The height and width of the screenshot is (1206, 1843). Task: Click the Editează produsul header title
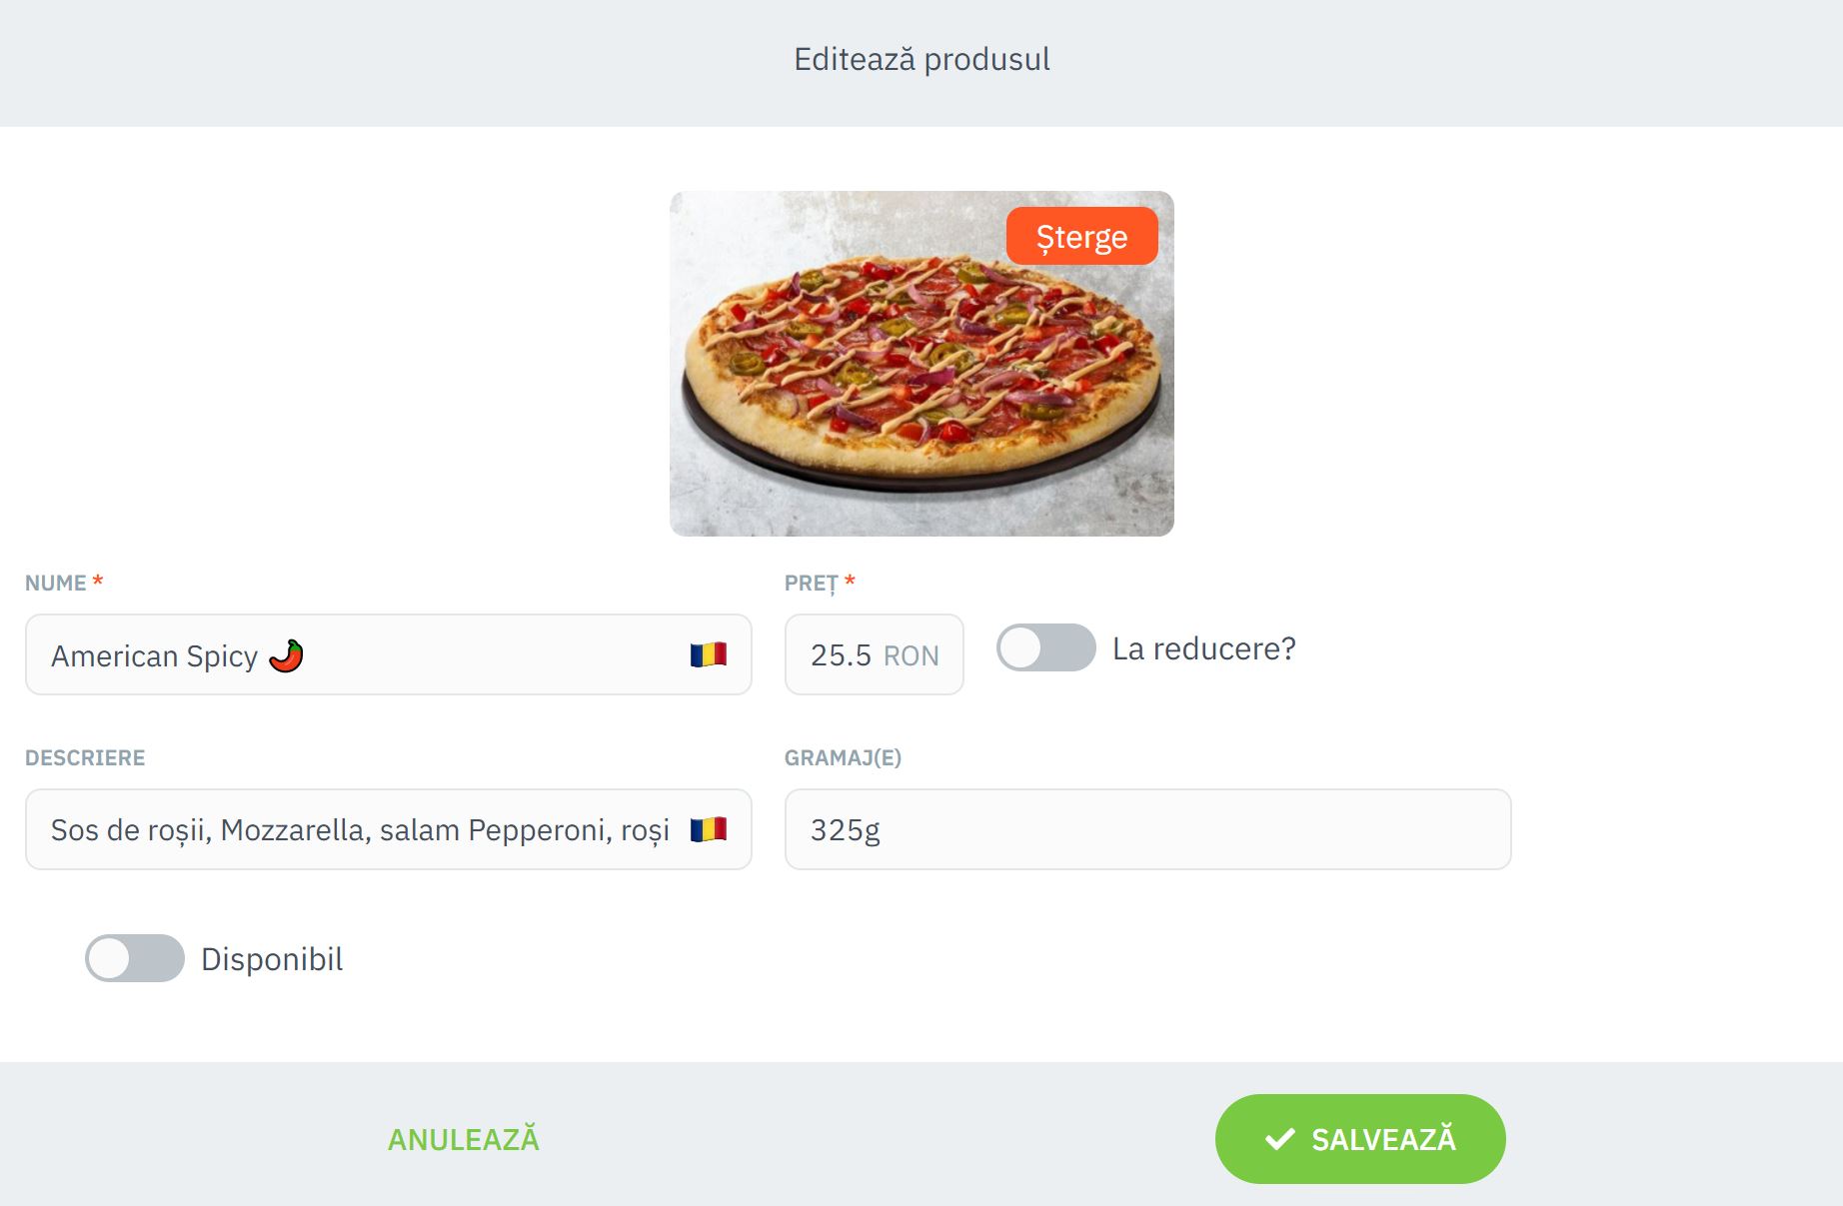click(921, 60)
